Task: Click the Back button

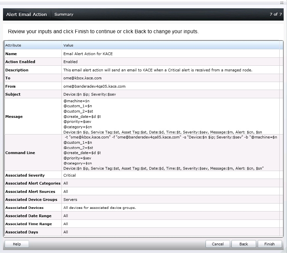Action: pyautogui.click(x=243, y=244)
